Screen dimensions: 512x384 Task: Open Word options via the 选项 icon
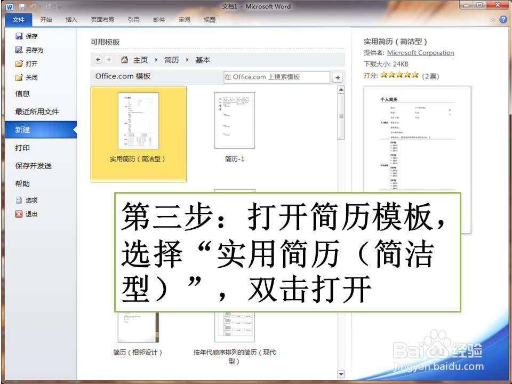tap(18, 201)
